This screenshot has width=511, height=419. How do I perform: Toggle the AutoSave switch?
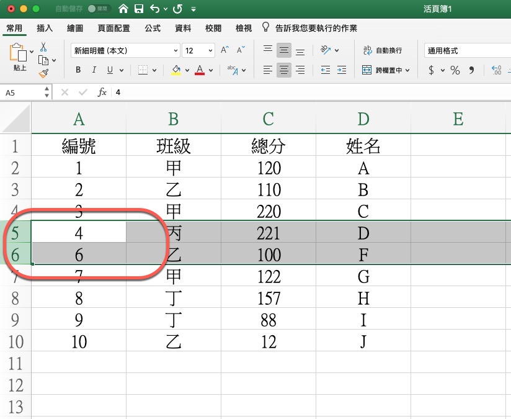pos(96,9)
